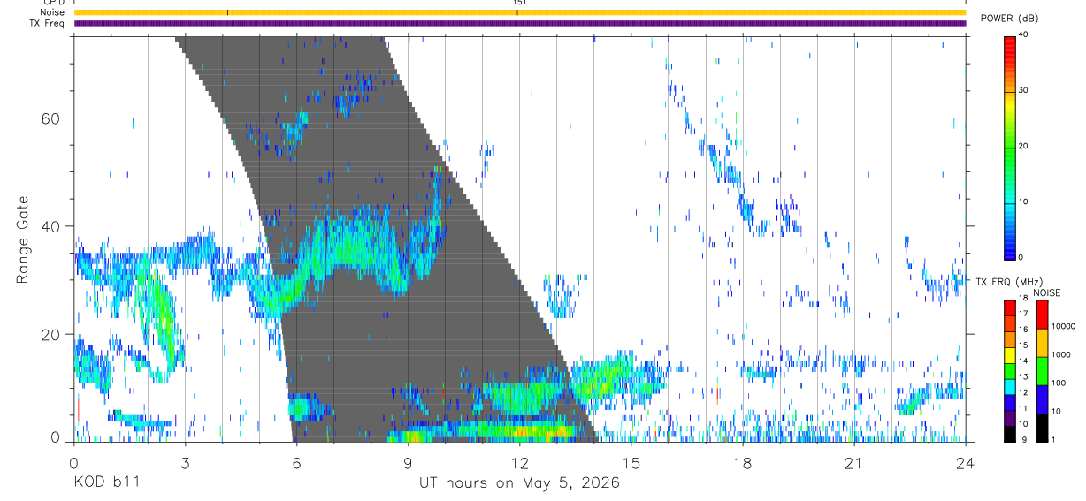Click the '20' tick on the POWER scale

point(1024,146)
